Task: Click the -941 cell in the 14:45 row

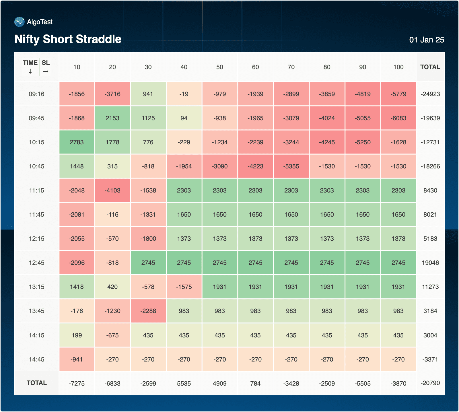Action: (x=77, y=359)
